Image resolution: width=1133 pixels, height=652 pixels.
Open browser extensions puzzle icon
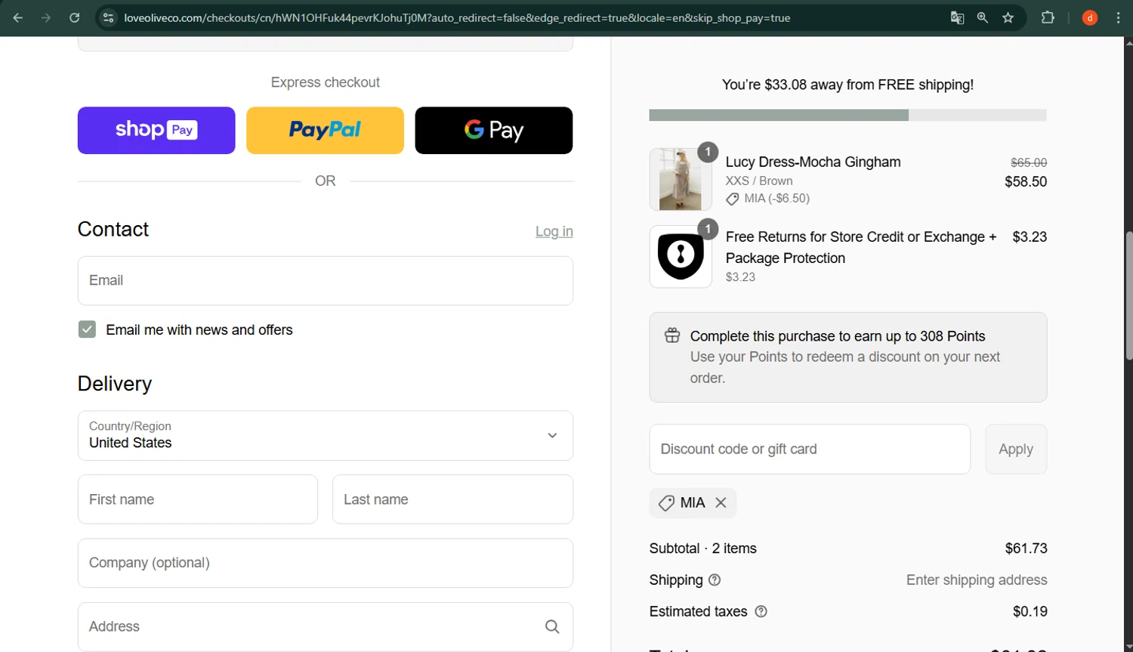[1048, 17]
